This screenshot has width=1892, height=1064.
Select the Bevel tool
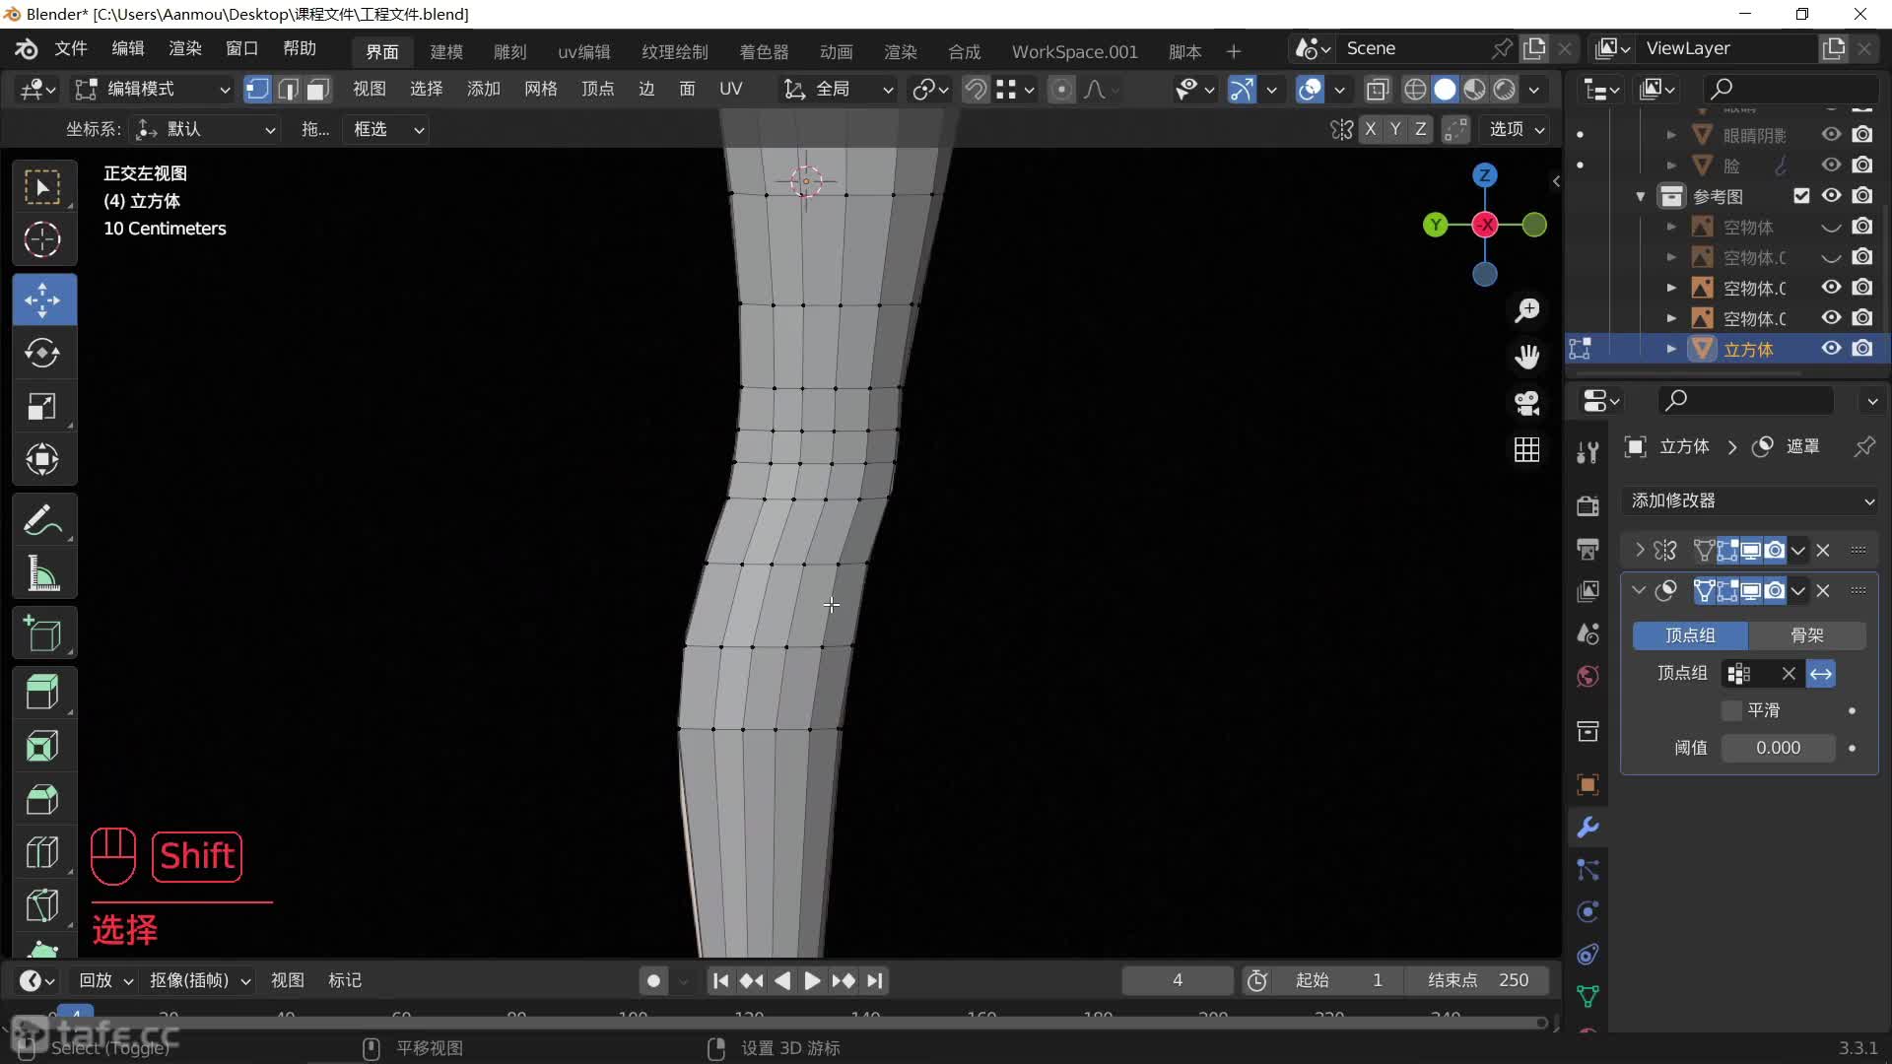tap(43, 799)
